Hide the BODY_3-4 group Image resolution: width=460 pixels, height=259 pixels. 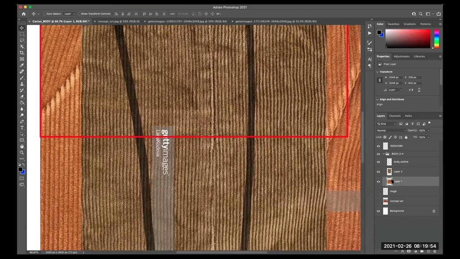pyautogui.click(x=378, y=154)
